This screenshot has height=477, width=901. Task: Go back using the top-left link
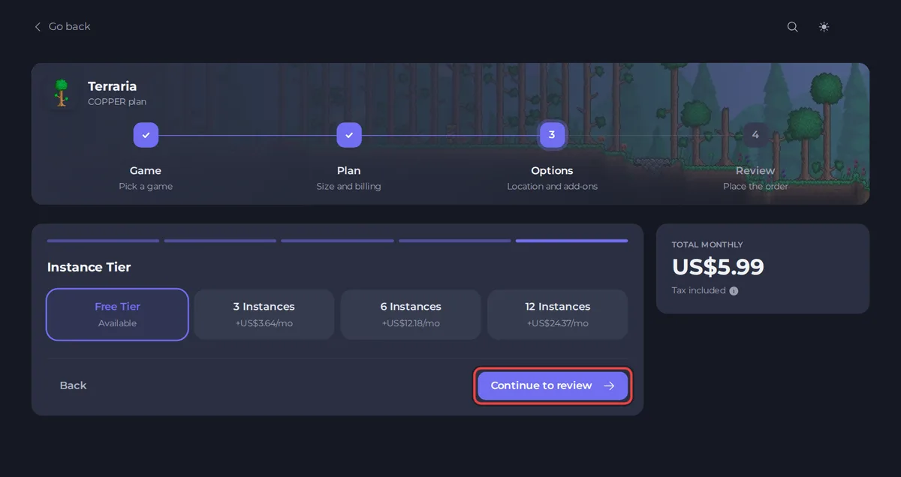point(62,26)
